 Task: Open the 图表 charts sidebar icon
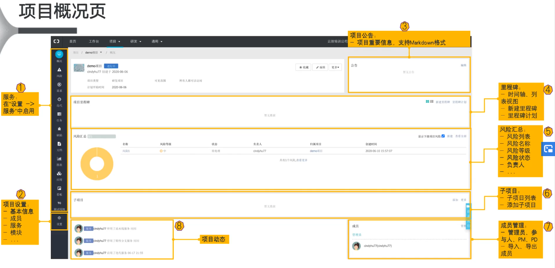59,159
